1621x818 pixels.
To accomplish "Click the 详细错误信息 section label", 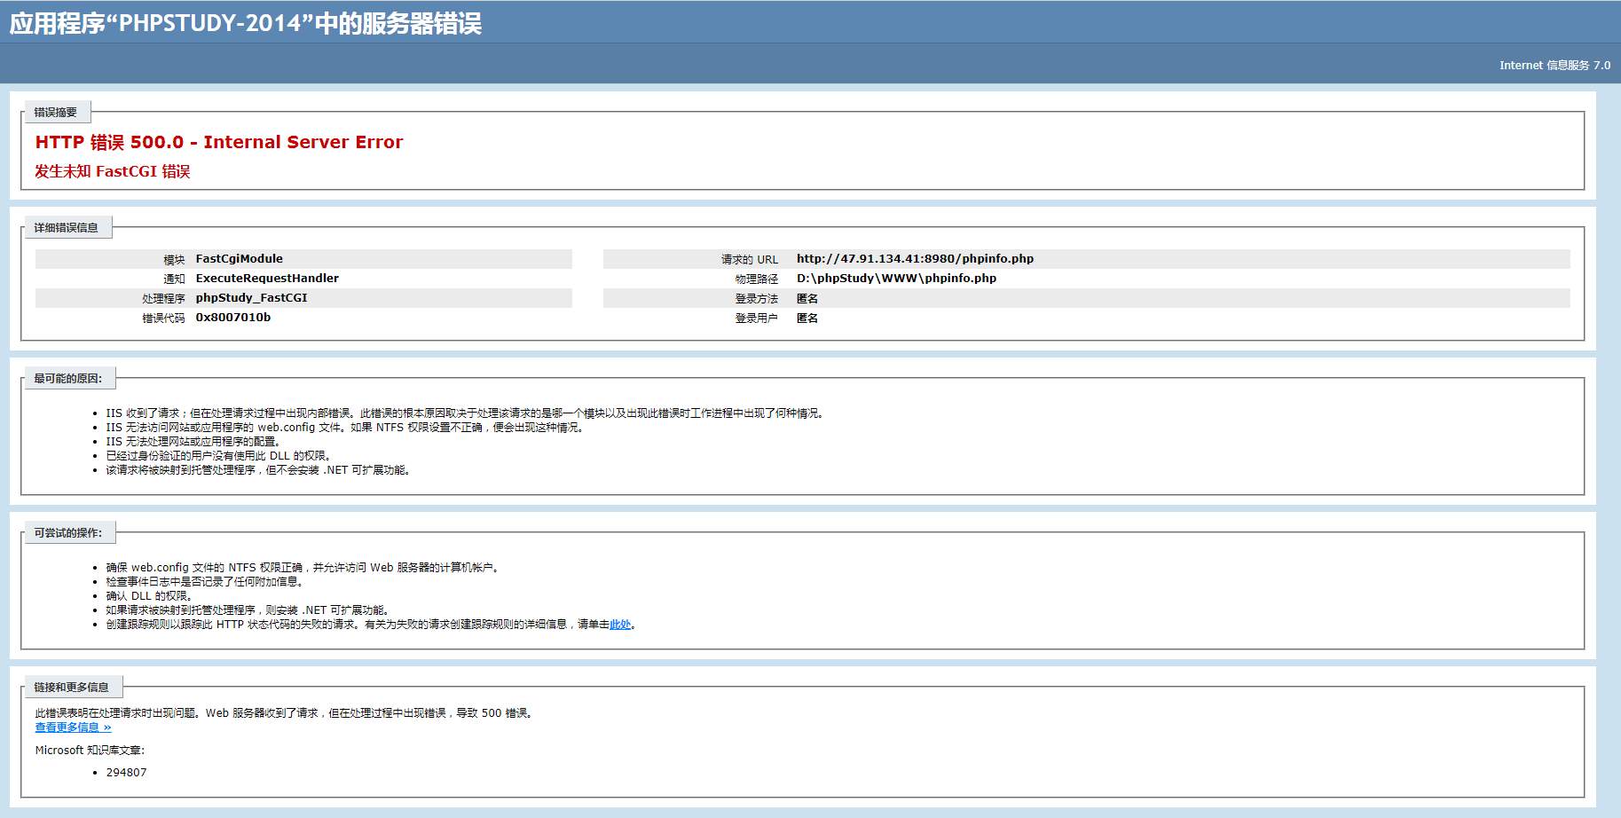I will pos(67,227).
